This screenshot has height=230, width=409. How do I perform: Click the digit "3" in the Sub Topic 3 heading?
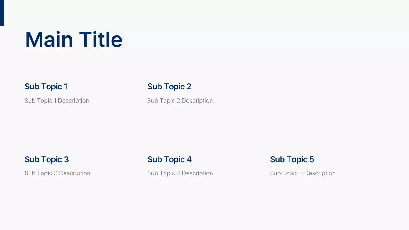(66, 159)
